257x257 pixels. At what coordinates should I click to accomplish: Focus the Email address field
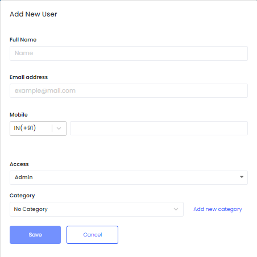[128, 91]
